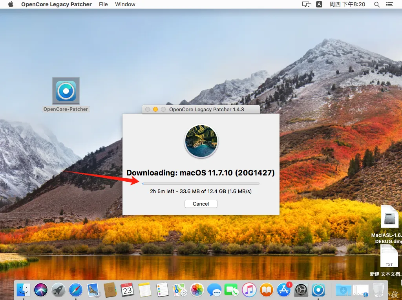Minimize the OpenCore Legacy Patcher window
This screenshot has height=300, width=402.
click(x=155, y=109)
